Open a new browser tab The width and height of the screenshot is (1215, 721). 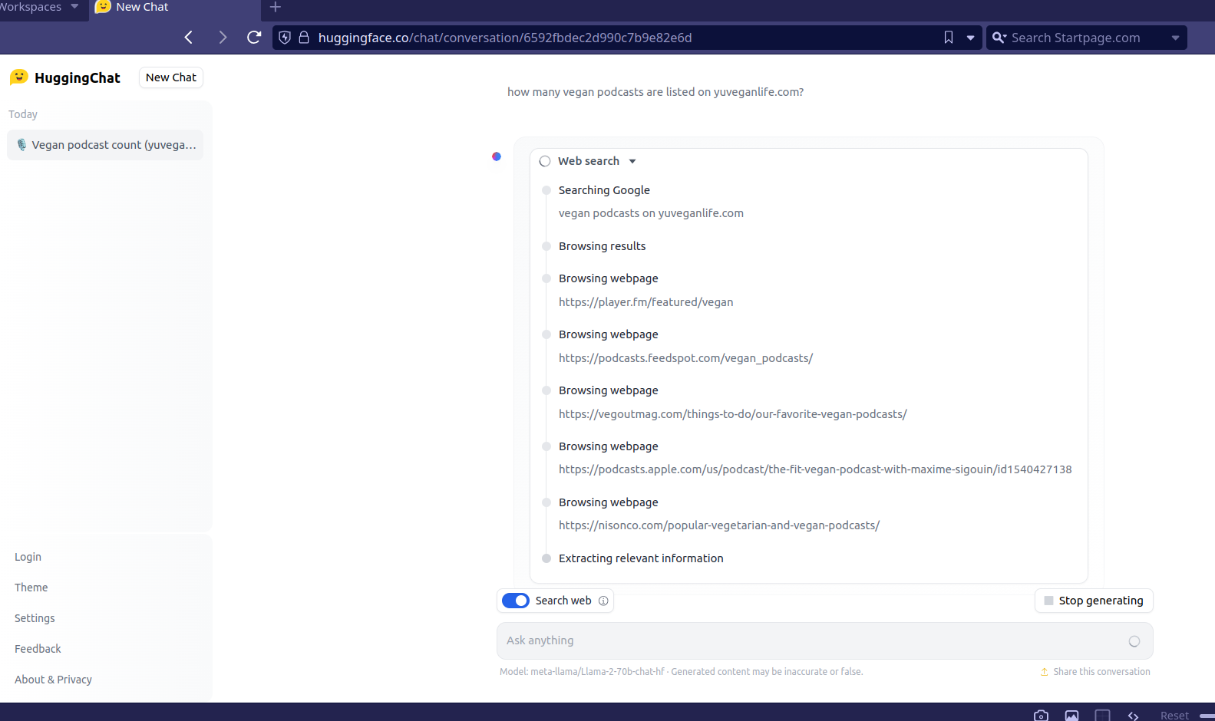(276, 7)
